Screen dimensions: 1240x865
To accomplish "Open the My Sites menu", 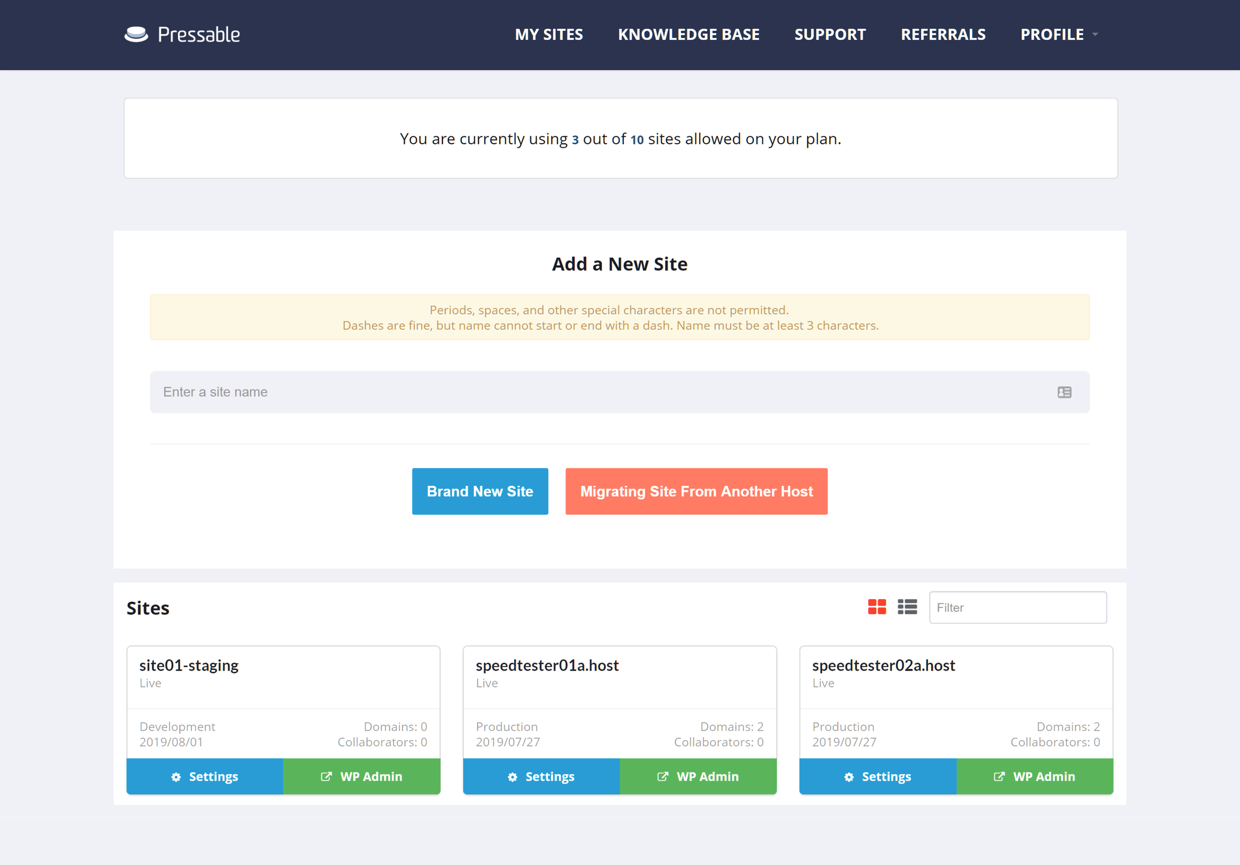I will [549, 35].
